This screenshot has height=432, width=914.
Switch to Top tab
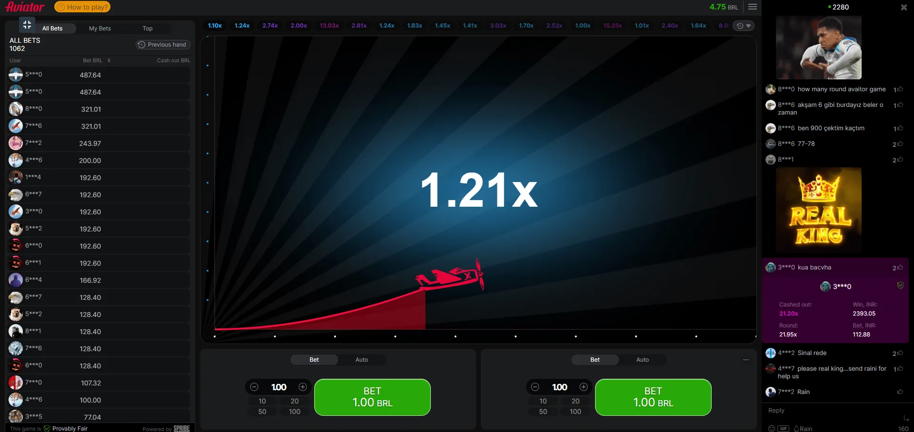[x=148, y=29]
